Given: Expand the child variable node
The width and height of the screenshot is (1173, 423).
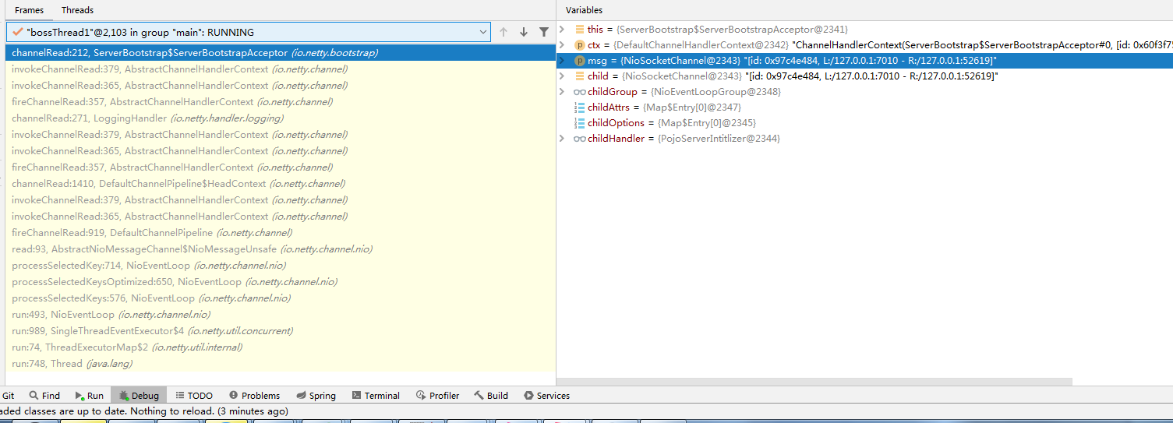Looking at the screenshot, I should (x=563, y=76).
